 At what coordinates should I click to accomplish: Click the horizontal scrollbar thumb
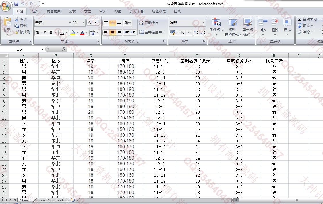tap(297, 200)
